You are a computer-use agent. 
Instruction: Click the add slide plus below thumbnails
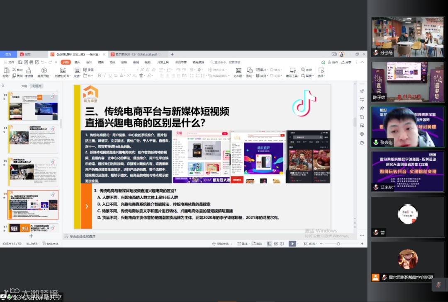[31, 236]
